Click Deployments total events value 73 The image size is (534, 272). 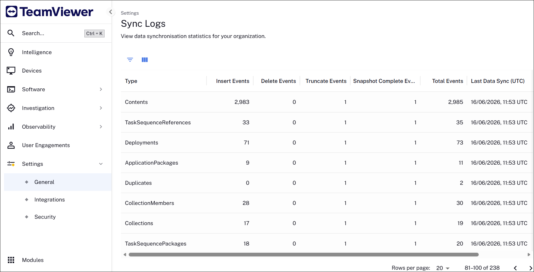pyautogui.click(x=460, y=142)
